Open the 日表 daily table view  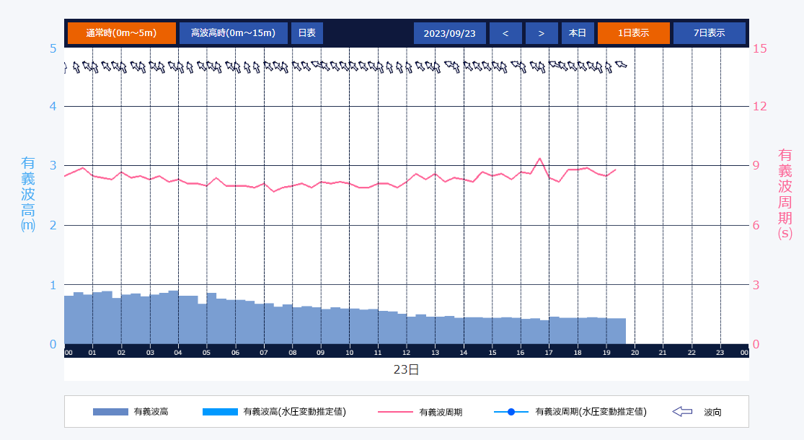coord(306,33)
